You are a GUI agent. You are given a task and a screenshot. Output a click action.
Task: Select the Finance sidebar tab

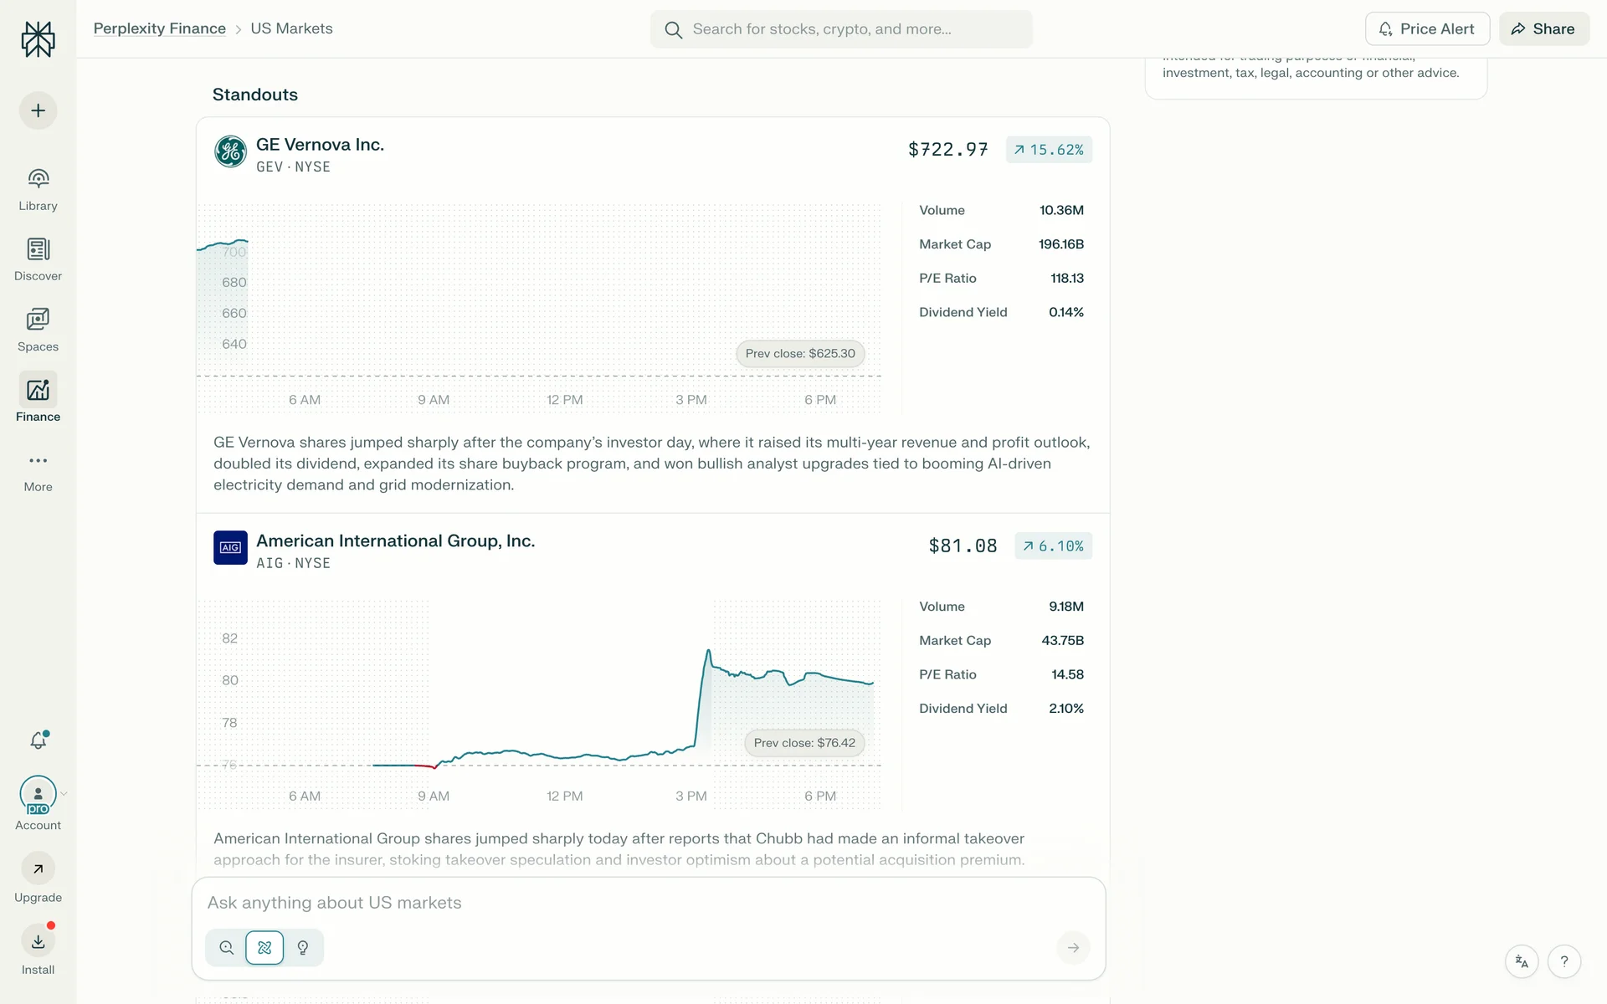[x=38, y=398]
